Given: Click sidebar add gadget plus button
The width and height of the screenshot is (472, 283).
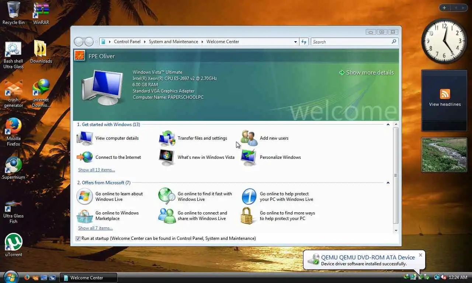Looking at the screenshot, I should [x=444, y=8].
